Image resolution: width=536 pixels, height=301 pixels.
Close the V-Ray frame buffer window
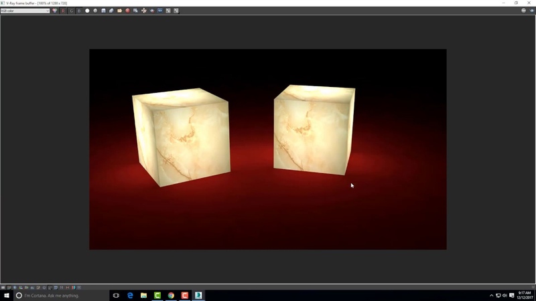click(x=529, y=3)
